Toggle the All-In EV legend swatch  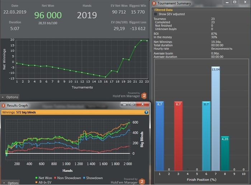(36, 182)
